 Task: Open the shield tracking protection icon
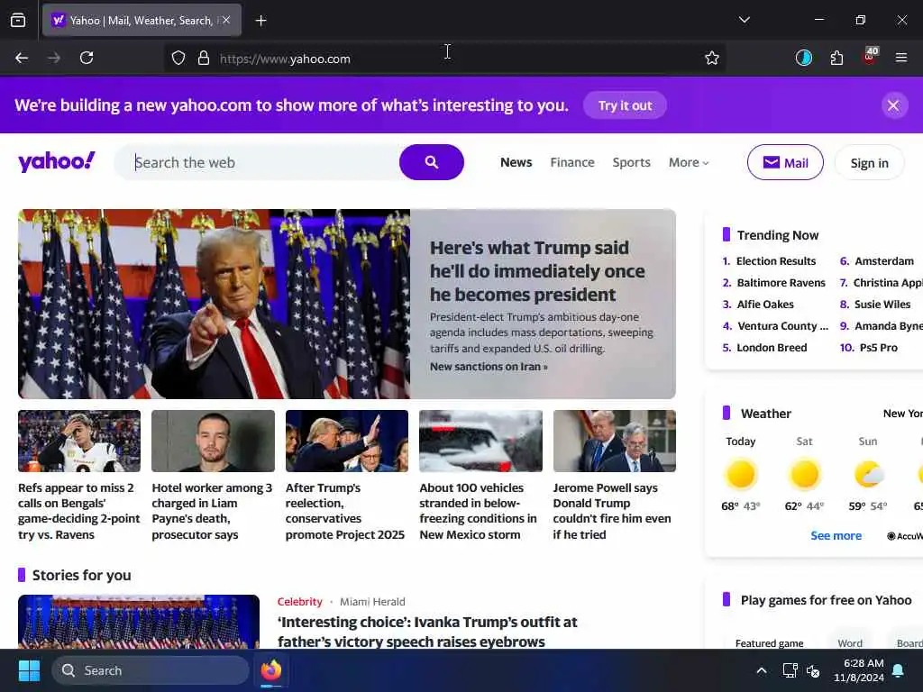(178, 58)
